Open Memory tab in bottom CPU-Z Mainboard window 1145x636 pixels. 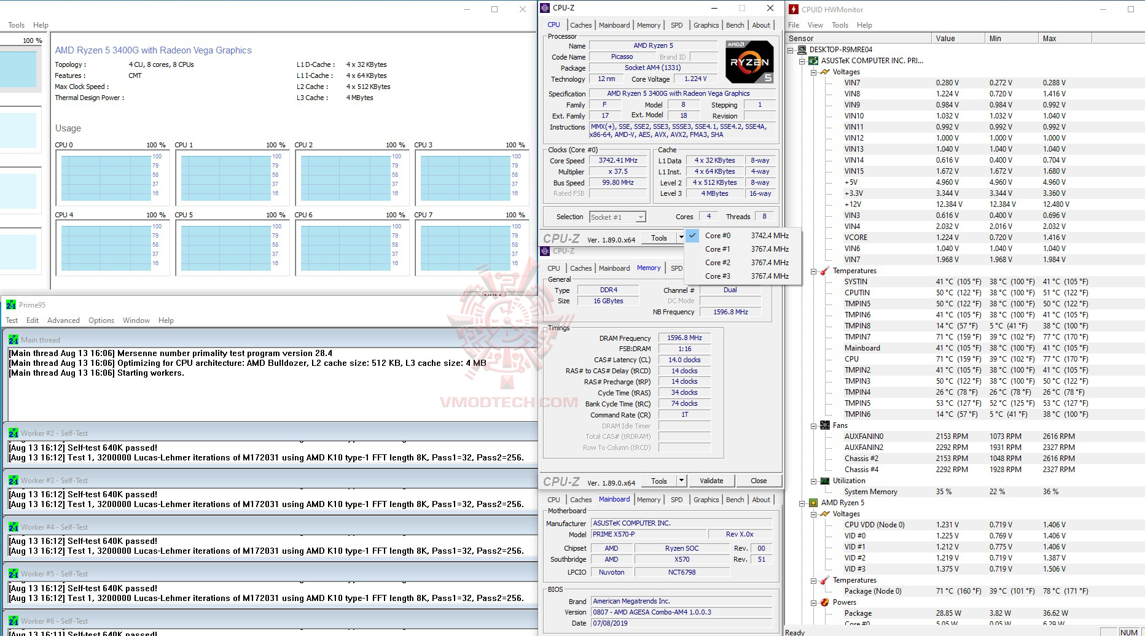(649, 500)
